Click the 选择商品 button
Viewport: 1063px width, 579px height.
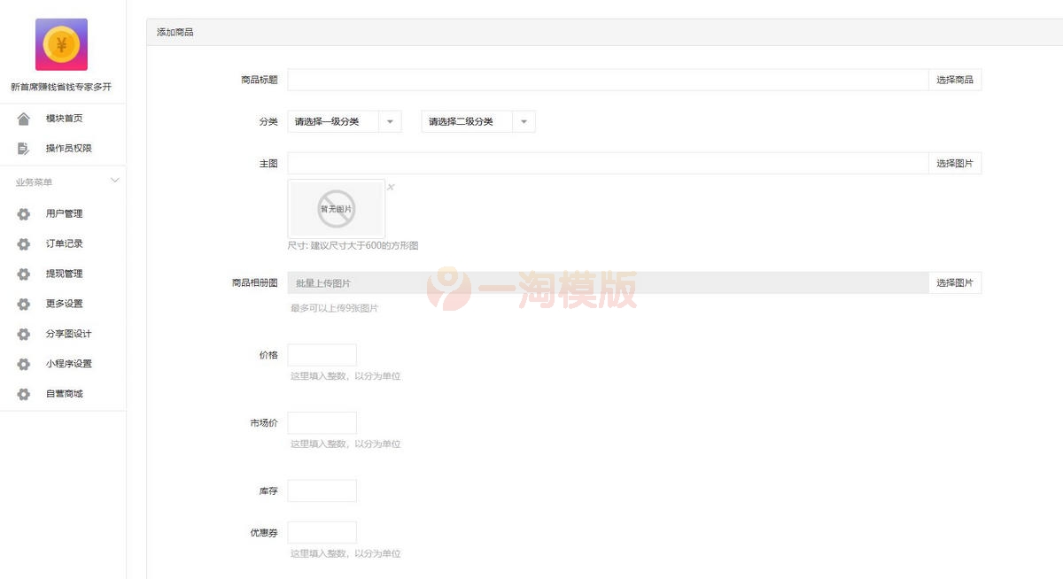(955, 79)
